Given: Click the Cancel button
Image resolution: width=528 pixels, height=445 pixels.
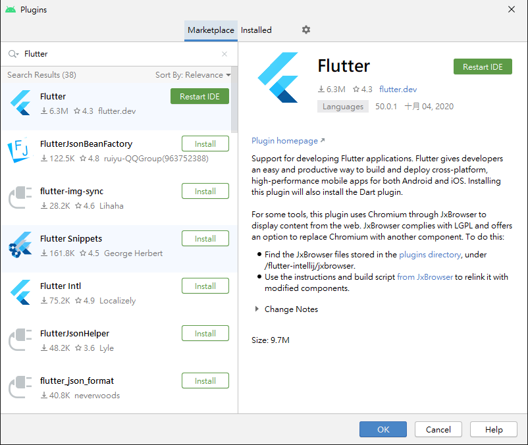Looking at the screenshot, I should click(438, 429).
